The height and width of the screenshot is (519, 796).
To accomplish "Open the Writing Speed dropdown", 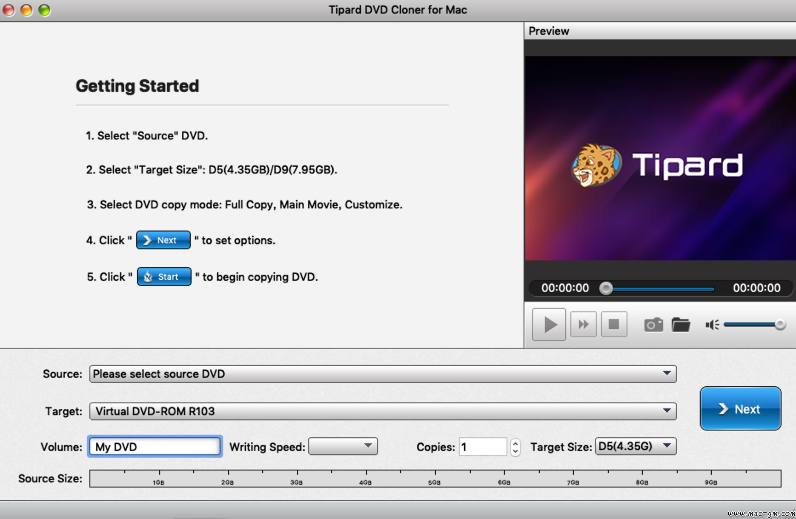I will pyautogui.click(x=343, y=446).
